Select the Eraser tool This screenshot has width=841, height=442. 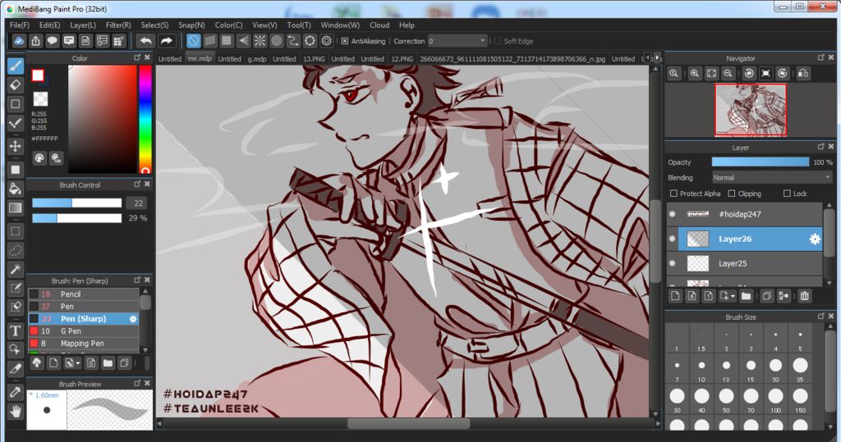point(16,84)
